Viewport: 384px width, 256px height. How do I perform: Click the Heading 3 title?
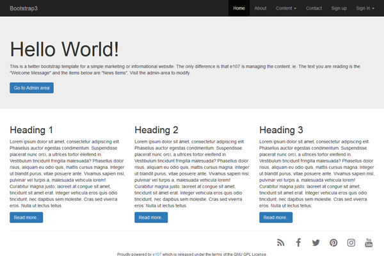[281, 130]
